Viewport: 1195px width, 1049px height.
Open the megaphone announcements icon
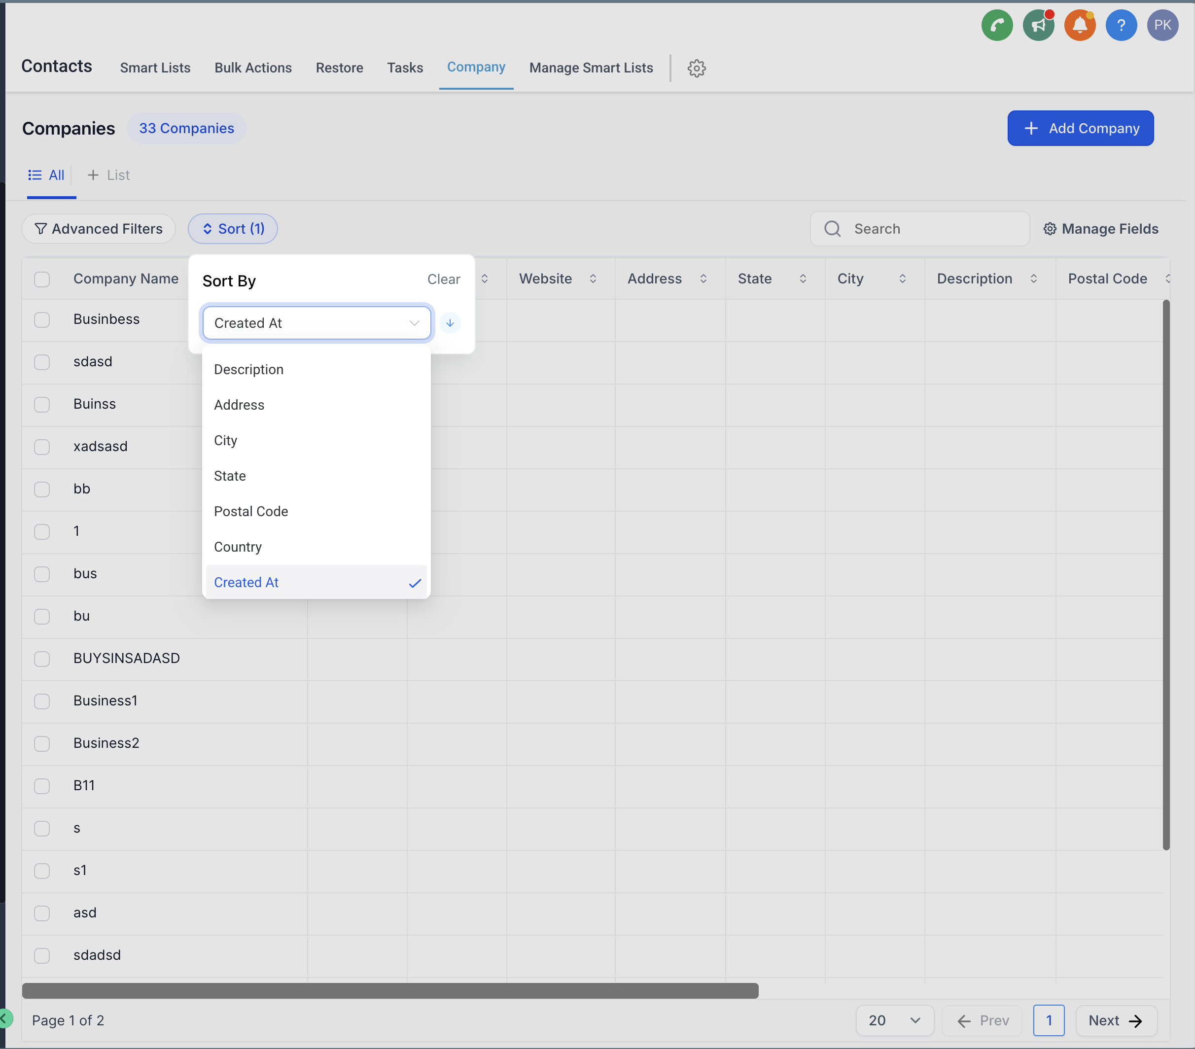pyautogui.click(x=1038, y=25)
